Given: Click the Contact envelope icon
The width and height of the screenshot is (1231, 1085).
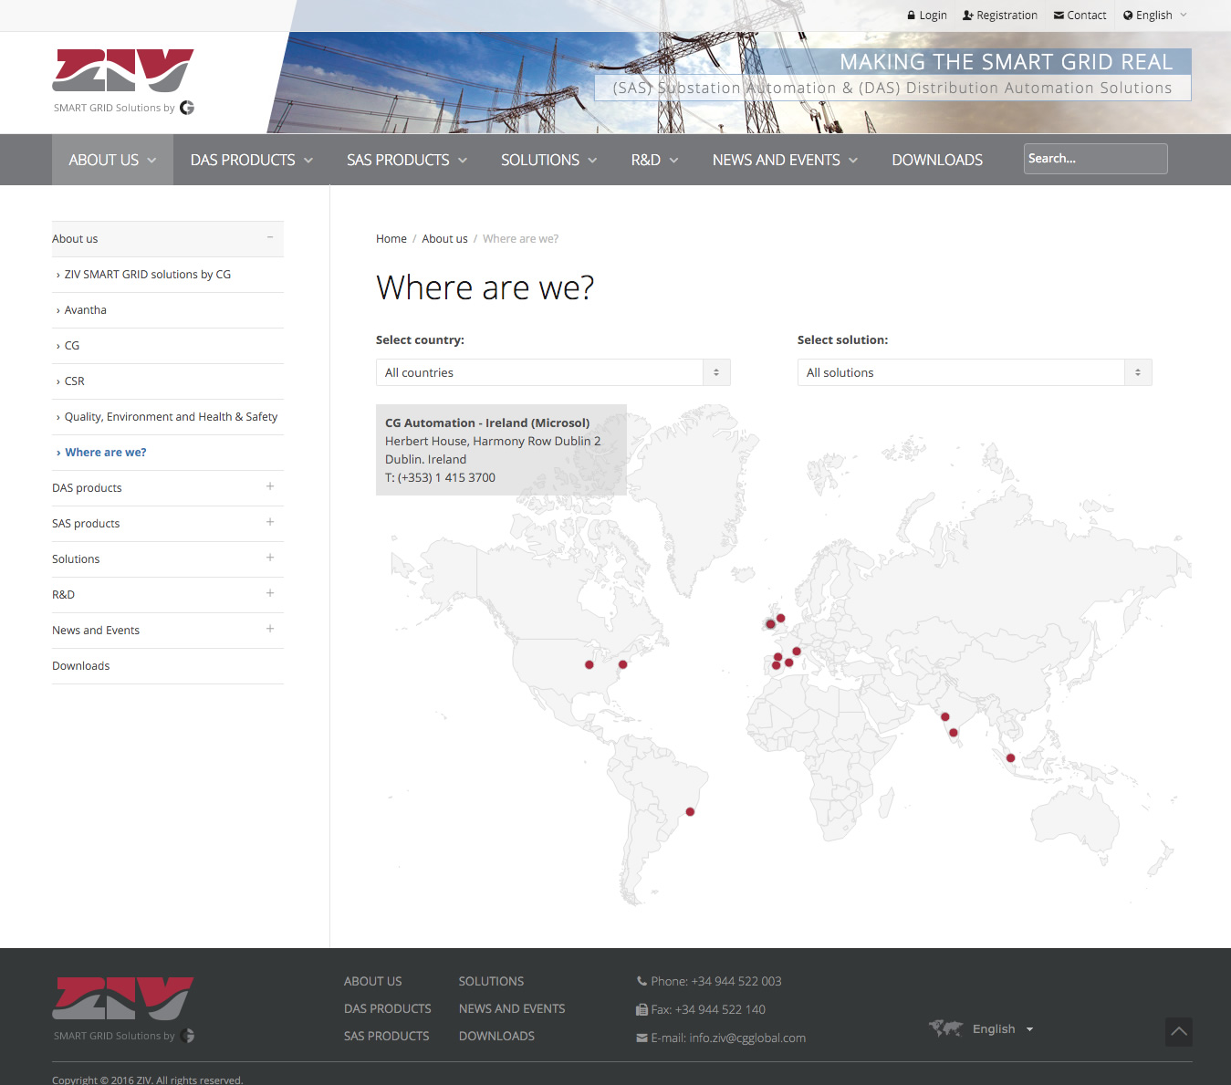Looking at the screenshot, I should pos(1059,16).
